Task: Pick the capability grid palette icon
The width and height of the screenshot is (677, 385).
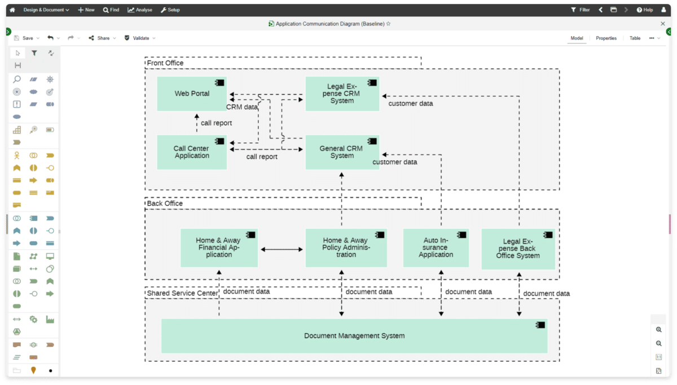Action: [17, 130]
